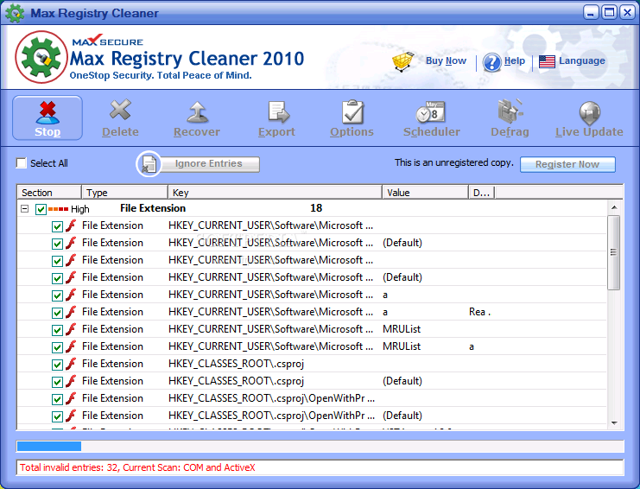The height and width of the screenshot is (489, 640).
Task: Click the Buy Now link
Action: point(446,60)
